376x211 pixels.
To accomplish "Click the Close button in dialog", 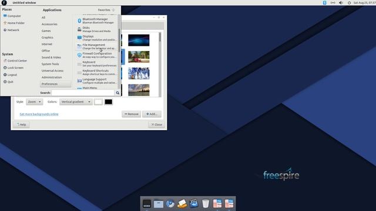I will pyautogui.click(x=157, y=124).
